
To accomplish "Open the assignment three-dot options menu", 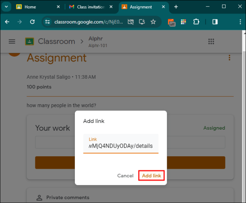I will (229, 58).
